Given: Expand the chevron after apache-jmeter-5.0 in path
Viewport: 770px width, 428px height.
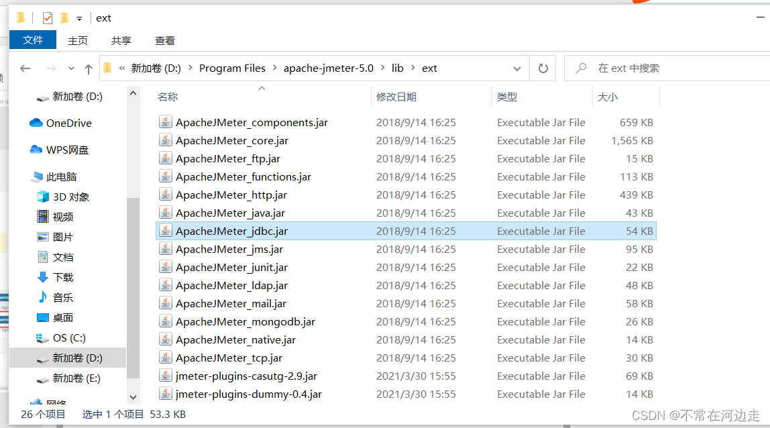Looking at the screenshot, I should click(x=382, y=68).
